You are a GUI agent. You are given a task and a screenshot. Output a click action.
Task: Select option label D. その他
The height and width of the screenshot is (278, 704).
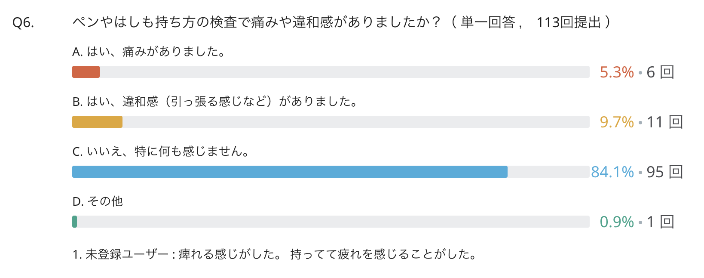point(98,201)
